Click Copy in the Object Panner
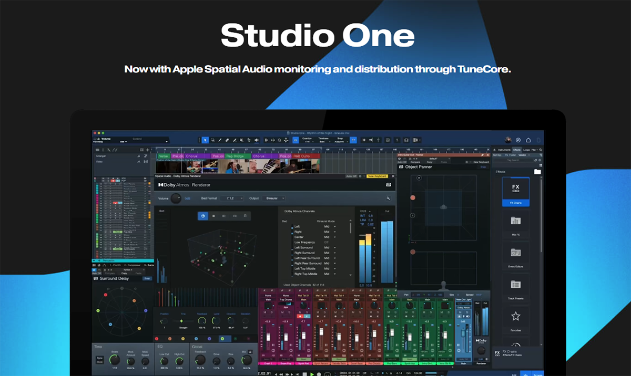Image resolution: width=631 pixels, height=376 pixels. coord(430,162)
